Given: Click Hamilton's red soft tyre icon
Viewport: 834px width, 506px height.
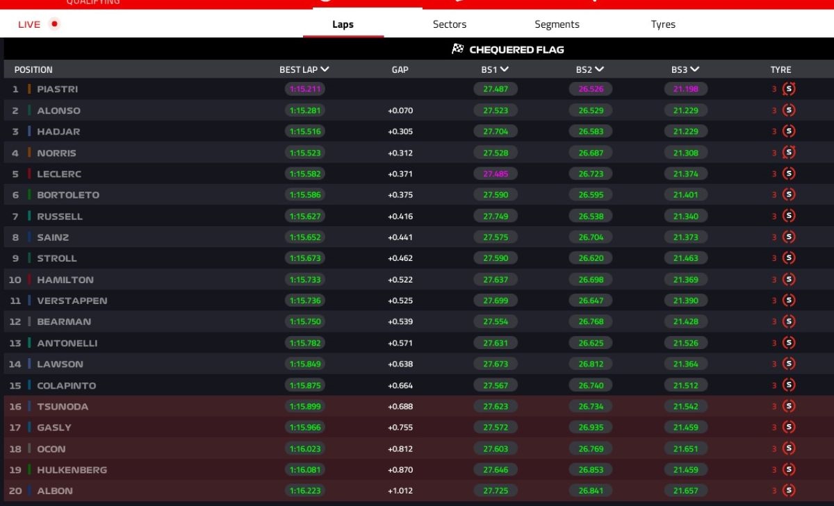Looking at the screenshot, I should pos(789,280).
